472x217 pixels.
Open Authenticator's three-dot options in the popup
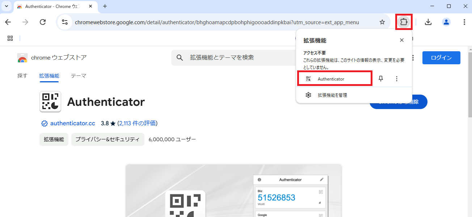coord(397,78)
